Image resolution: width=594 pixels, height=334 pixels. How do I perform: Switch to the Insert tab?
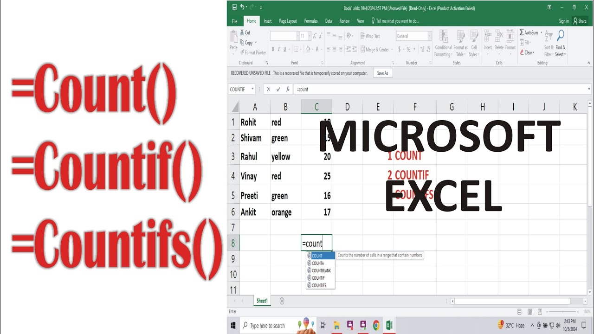[x=268, y=21]
